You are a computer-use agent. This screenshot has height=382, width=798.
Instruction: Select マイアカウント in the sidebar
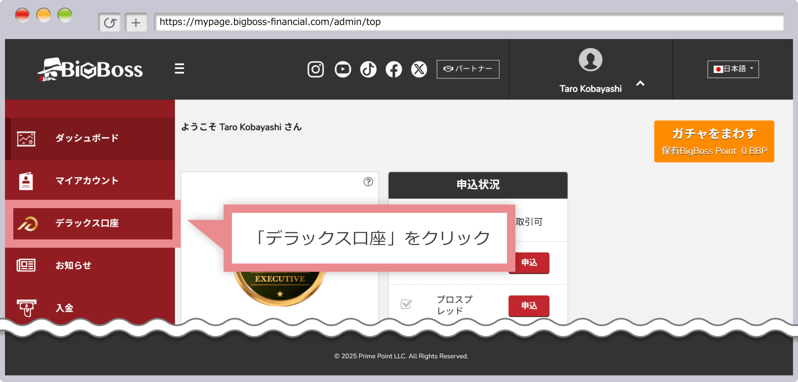point(87,181)
